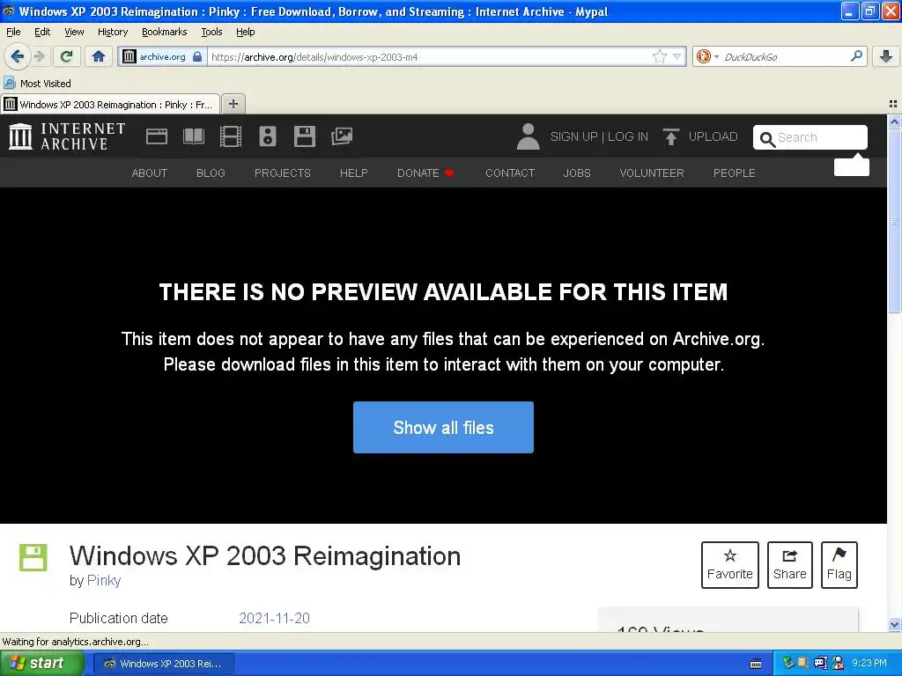The image size is (902, 676).
Task: Click the Share button
Action: [x=789, y=564]
